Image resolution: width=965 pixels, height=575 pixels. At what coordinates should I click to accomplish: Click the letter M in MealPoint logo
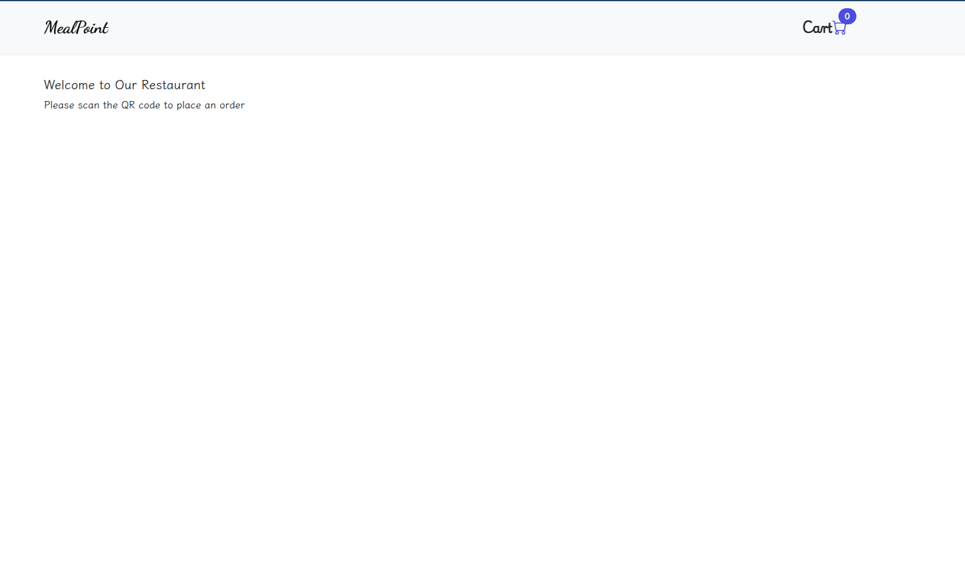click(51, 27)
